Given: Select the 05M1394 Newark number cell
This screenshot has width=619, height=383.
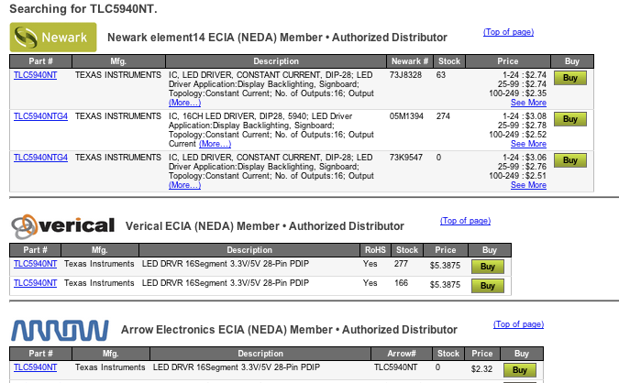Looking at the screenshot, I should point(406,116).
